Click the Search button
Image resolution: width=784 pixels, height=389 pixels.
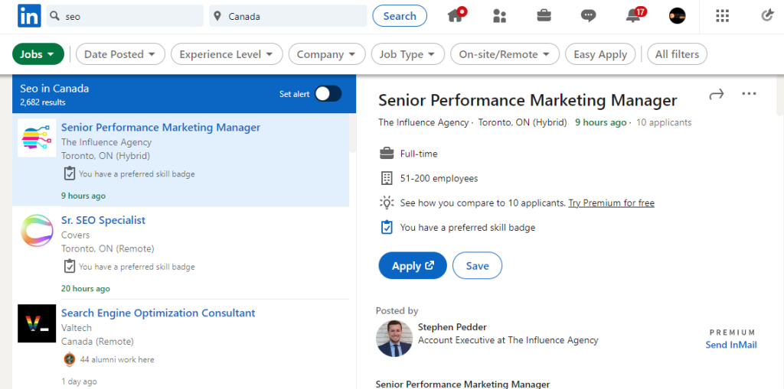point(400,16)
